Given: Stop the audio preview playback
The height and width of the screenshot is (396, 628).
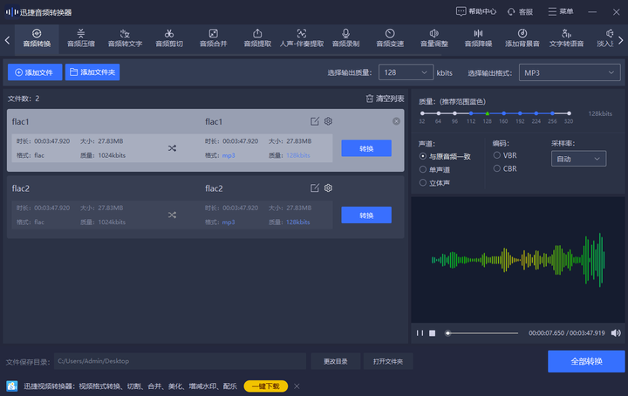Looking at the screenshot, I should click(x=432, y=333).
